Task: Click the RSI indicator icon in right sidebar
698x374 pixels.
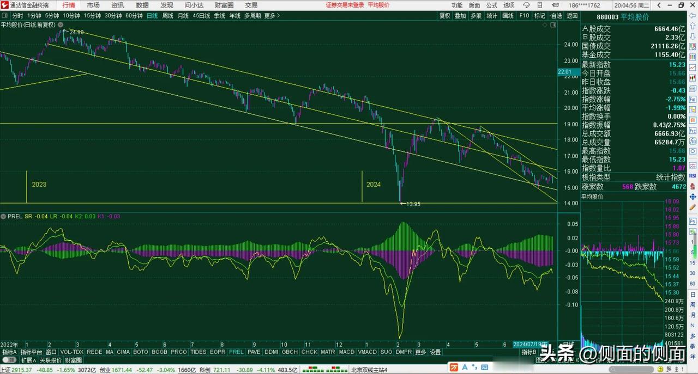Action: point(693,176)
